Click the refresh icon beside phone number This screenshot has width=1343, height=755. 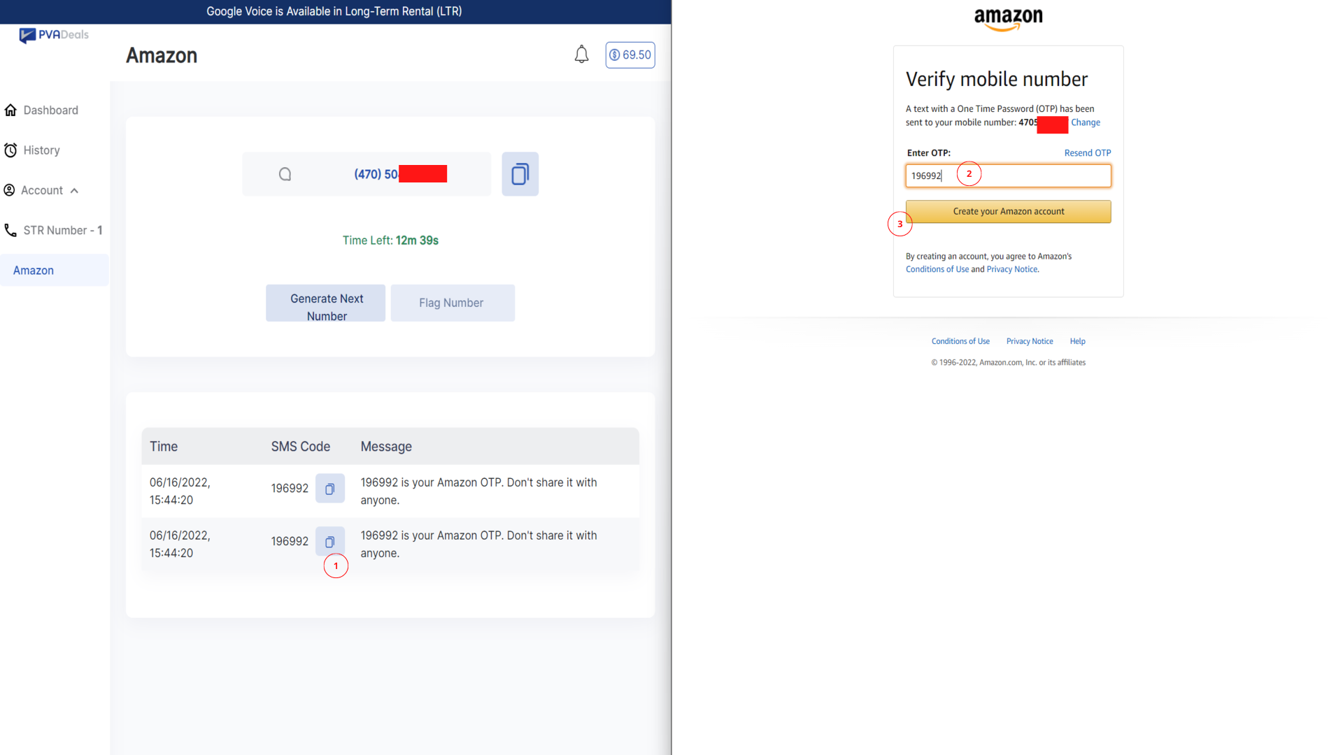[285, 174]
